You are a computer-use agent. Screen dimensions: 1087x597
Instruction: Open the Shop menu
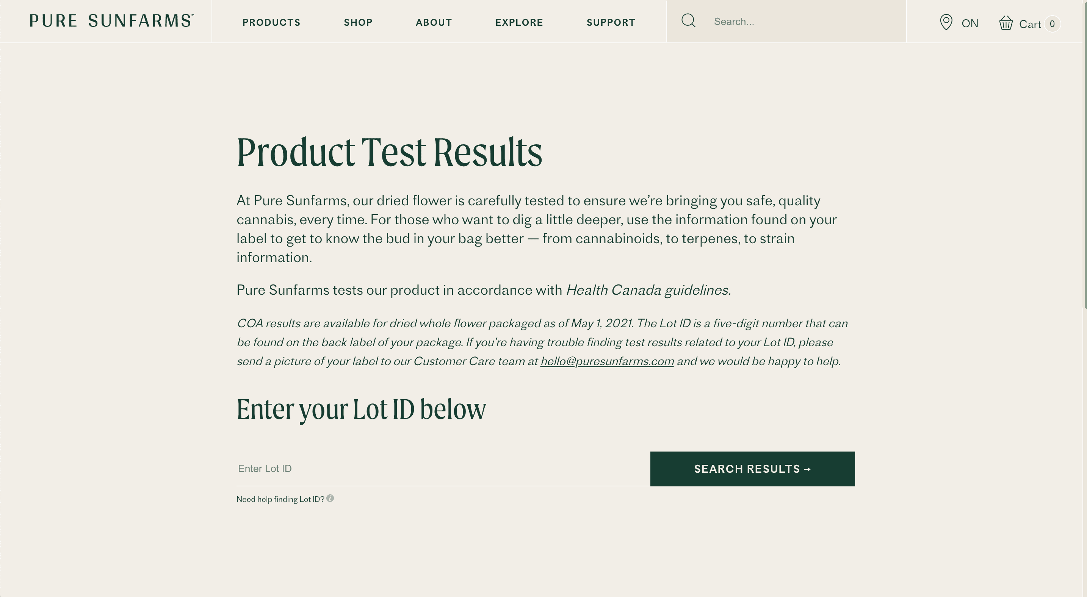[358, 22]
